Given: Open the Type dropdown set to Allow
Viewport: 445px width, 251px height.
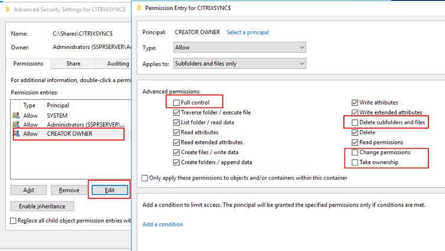Looking at the screenshot, I should click(239, 47).
